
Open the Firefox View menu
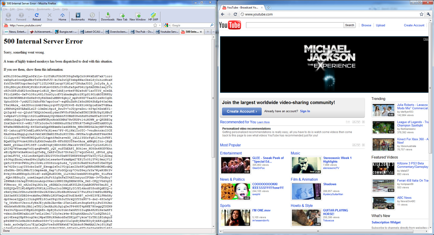(20, 9)
